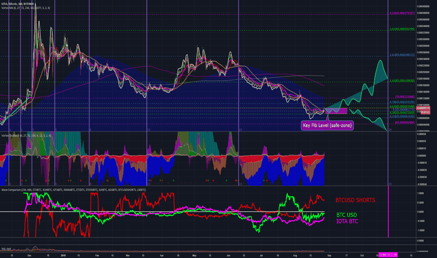Click the 'Dec' label on the time axis
437x258 pixels.
(30, 255)
